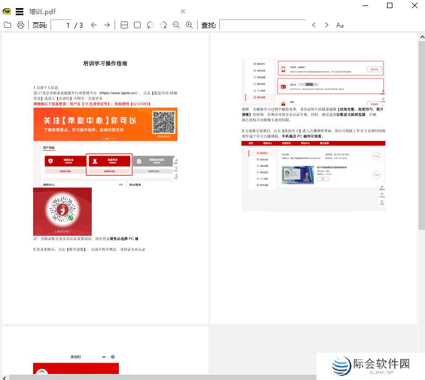Find next search match

[327, 25]
